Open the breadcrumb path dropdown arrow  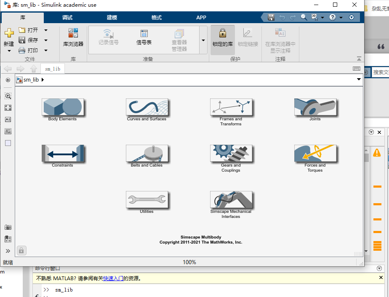(359, 80)
